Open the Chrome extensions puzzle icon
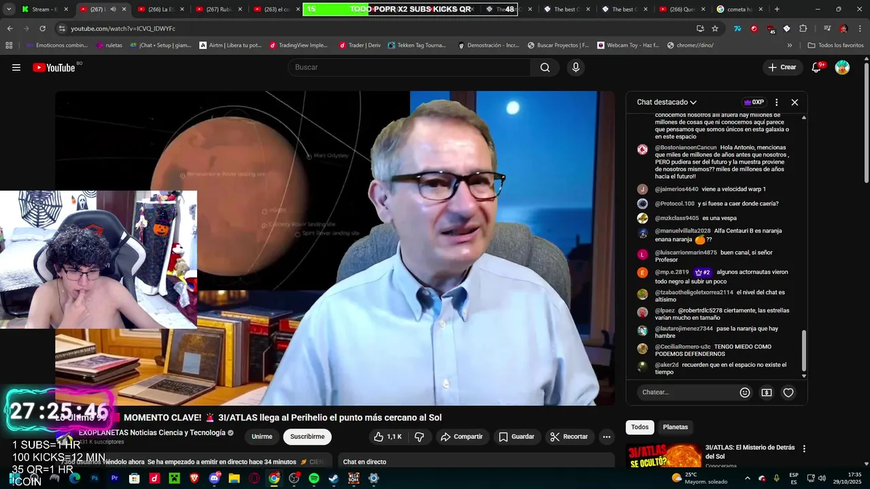This screenshot has width=870, height=489. pos(803,29)
